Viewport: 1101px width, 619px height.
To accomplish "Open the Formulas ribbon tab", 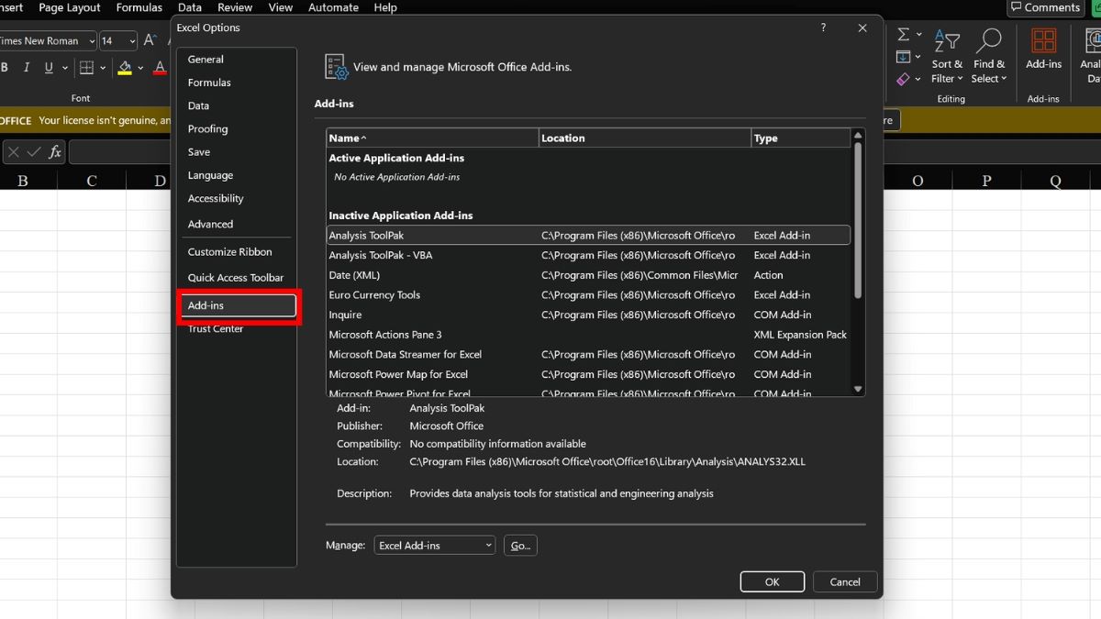I will click(x=139, y=7).
